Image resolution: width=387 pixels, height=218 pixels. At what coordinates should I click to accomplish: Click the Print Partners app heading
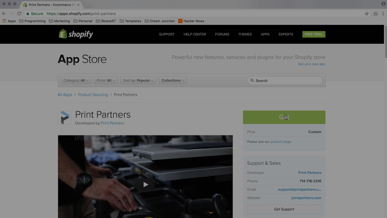[103, 115]
